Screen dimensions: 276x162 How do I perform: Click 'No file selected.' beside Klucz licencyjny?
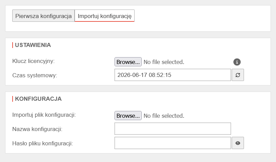(x=164, y=62)
